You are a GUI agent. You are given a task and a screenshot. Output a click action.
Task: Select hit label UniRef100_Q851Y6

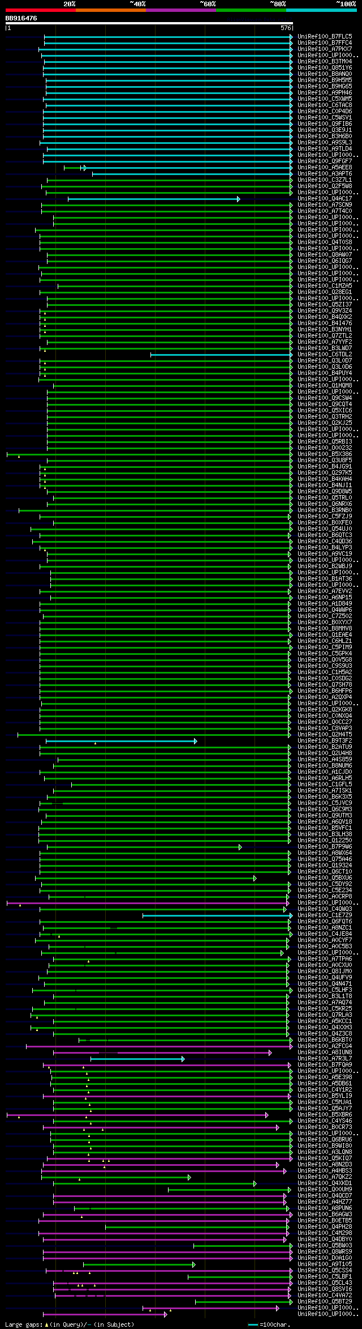(x=325, y=68)
